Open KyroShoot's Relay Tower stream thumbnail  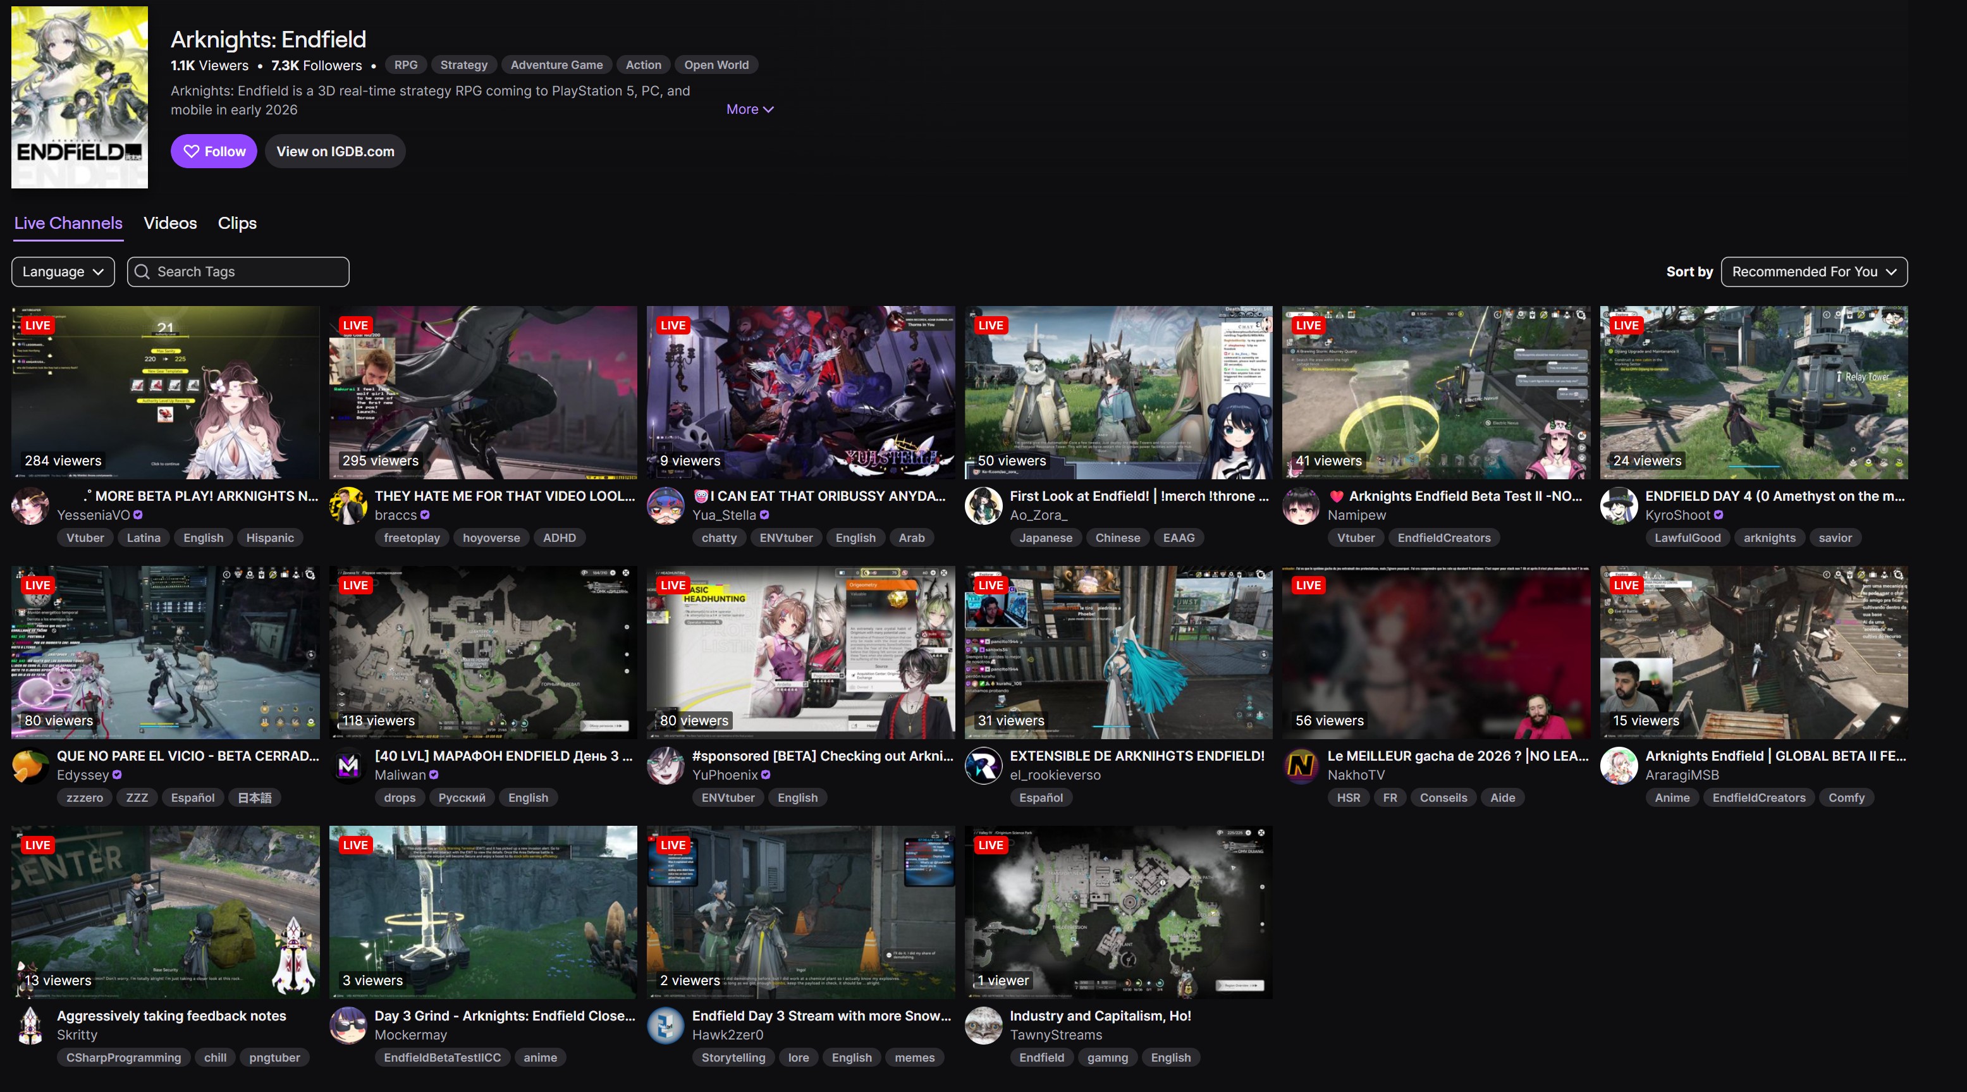pyautogui.click(x=1753, y=393)
